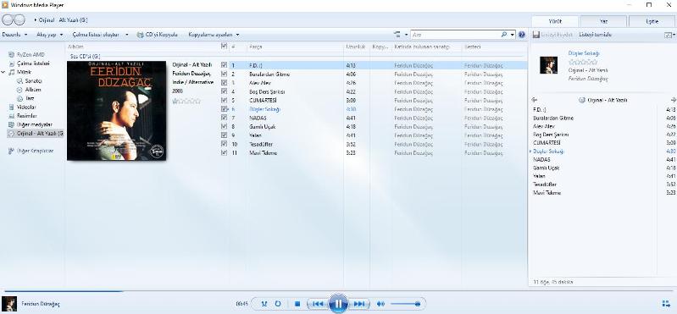Collapse the Müzik tree node
The image size is (677, 314).
(x=4, y=72)
